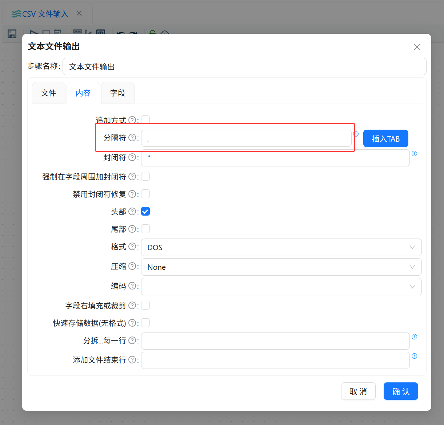Focus the 步骤名称 input field
Viewport: 444px width, 425px height.
[x=244, y=67]
